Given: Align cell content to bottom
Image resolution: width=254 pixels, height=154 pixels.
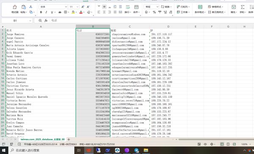Looking at the screenshot, I should coord(110,7).
